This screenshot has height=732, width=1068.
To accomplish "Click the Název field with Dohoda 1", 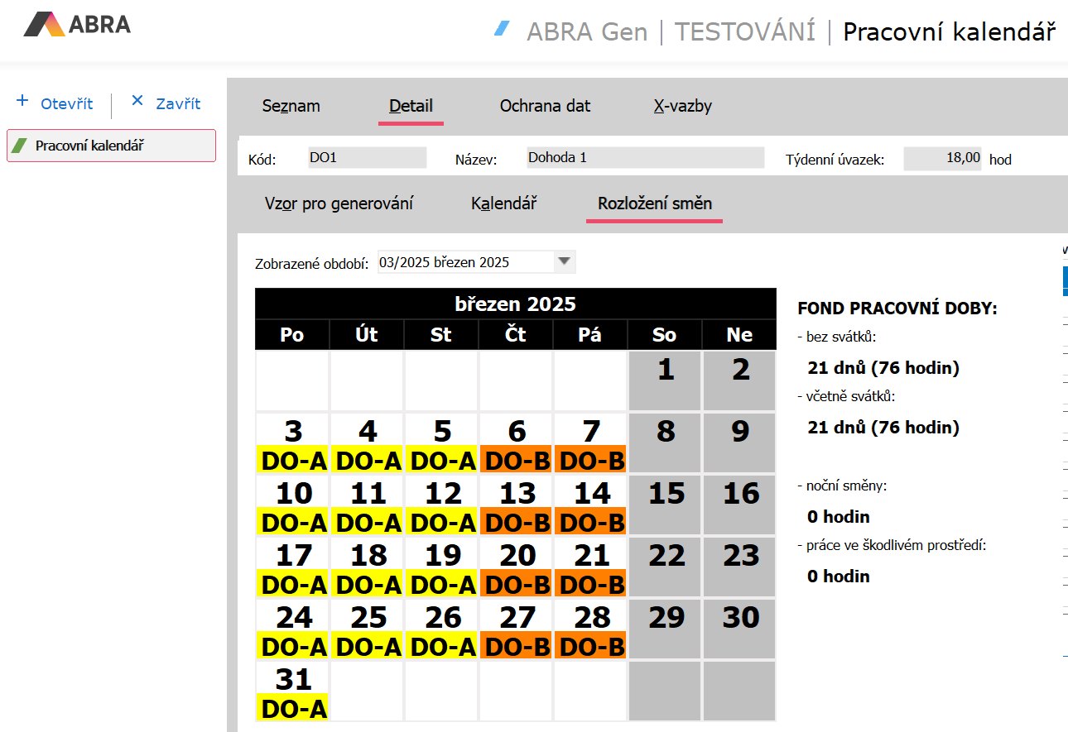I will (645, 158).
